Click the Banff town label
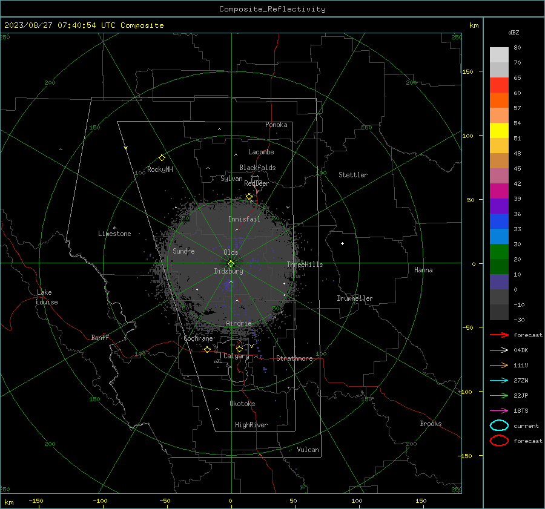 tap(100, 337)
